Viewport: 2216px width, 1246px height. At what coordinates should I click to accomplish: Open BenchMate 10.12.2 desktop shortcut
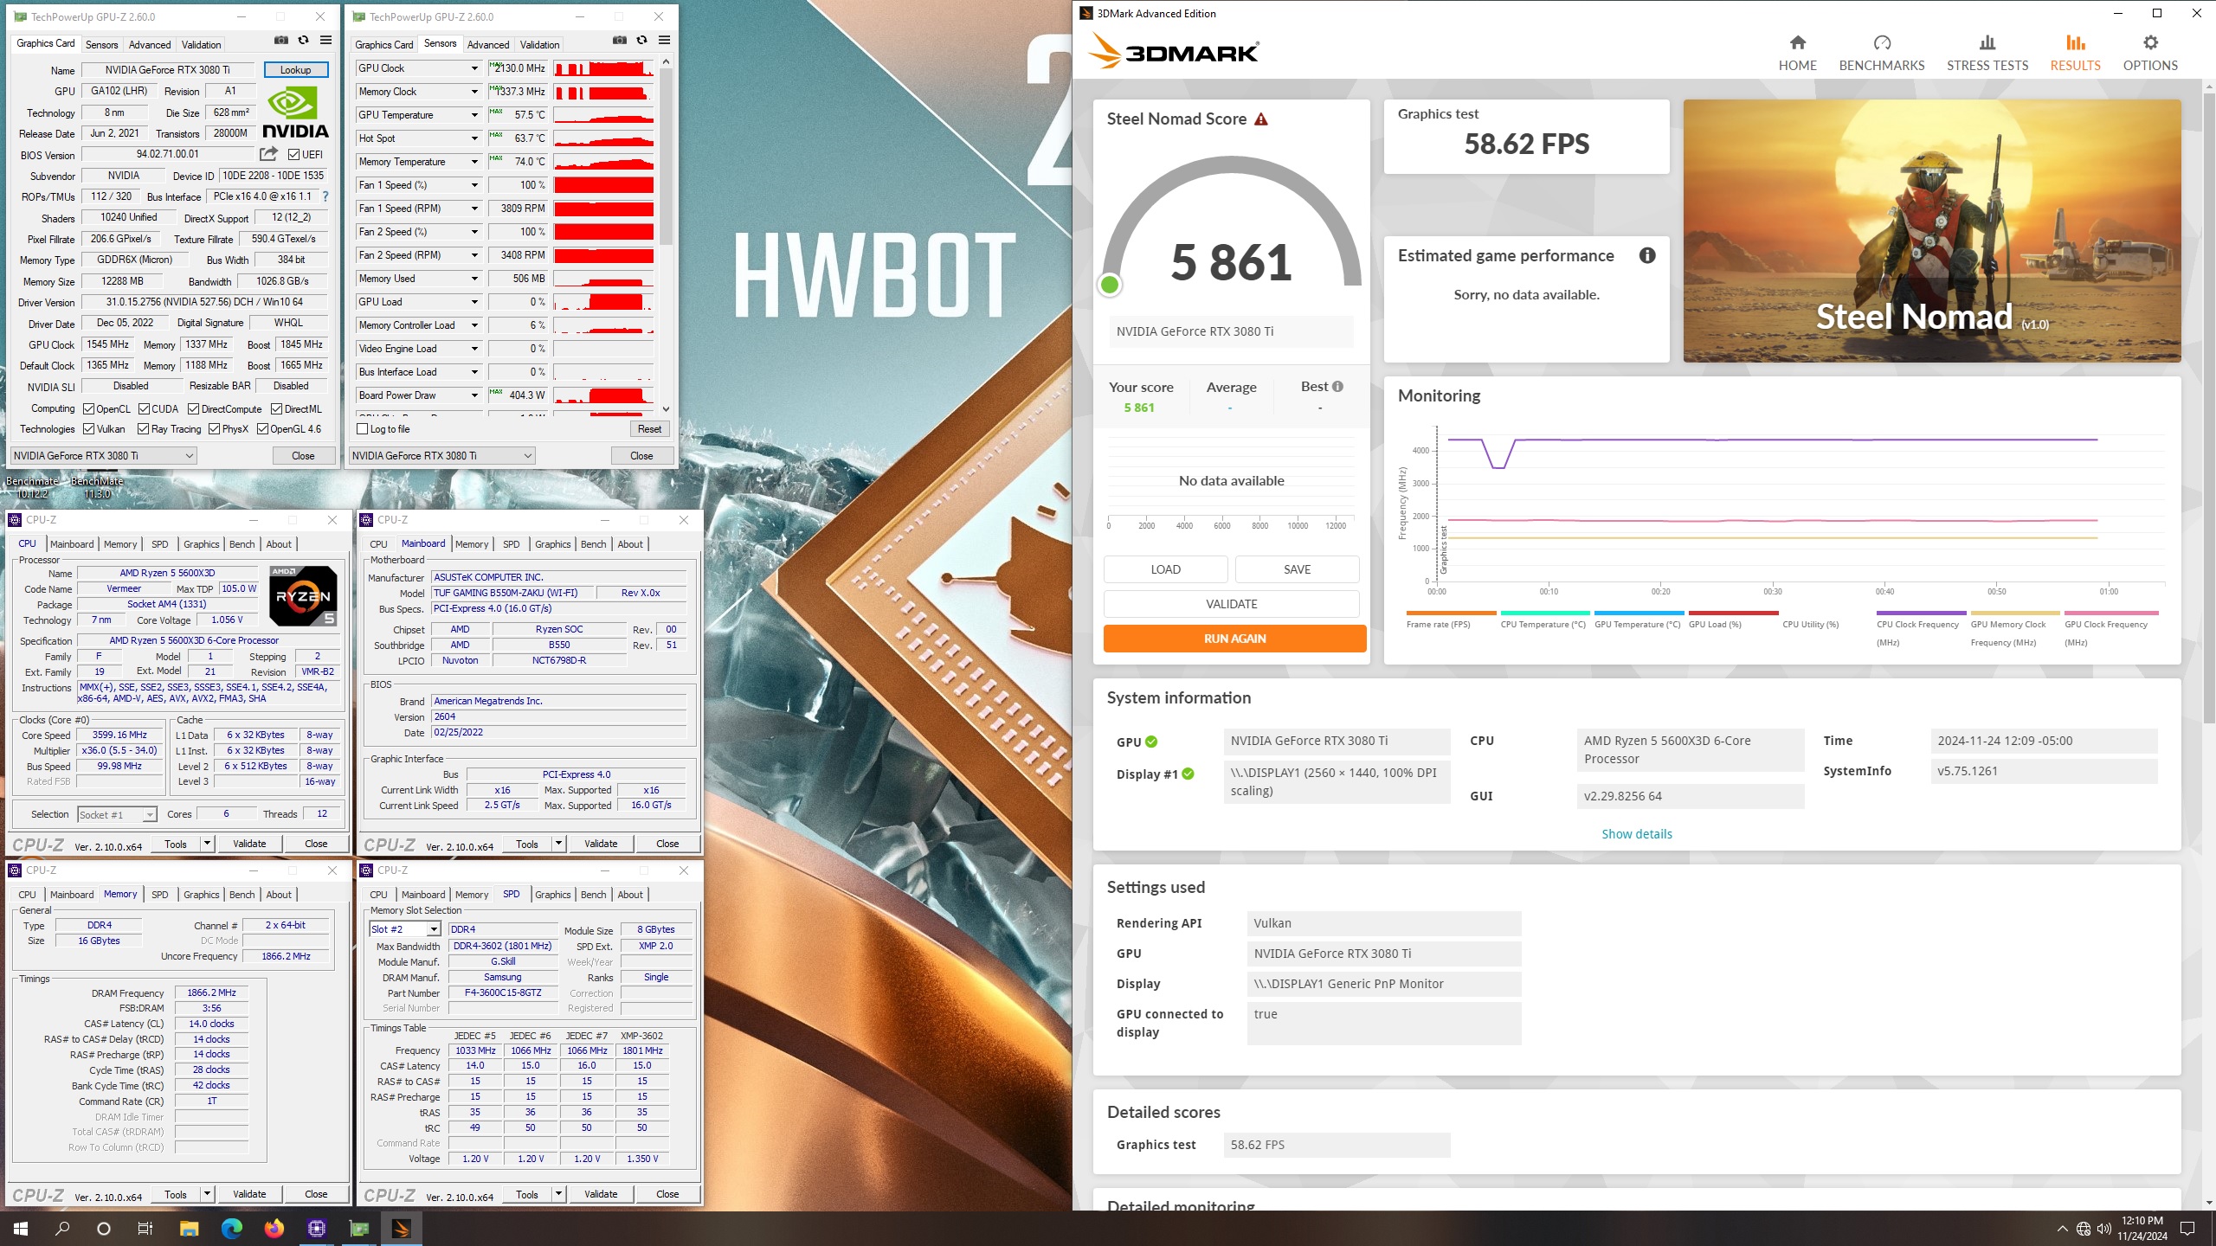point(32,487)
